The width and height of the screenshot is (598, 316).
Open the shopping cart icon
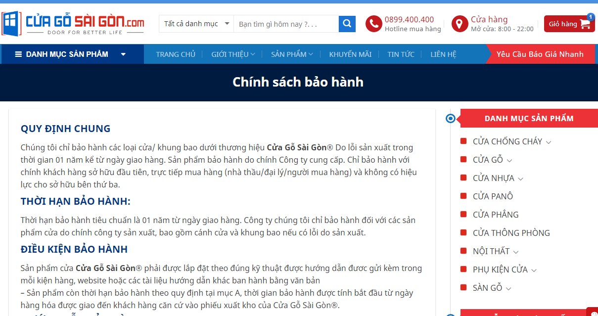point(585,24)
